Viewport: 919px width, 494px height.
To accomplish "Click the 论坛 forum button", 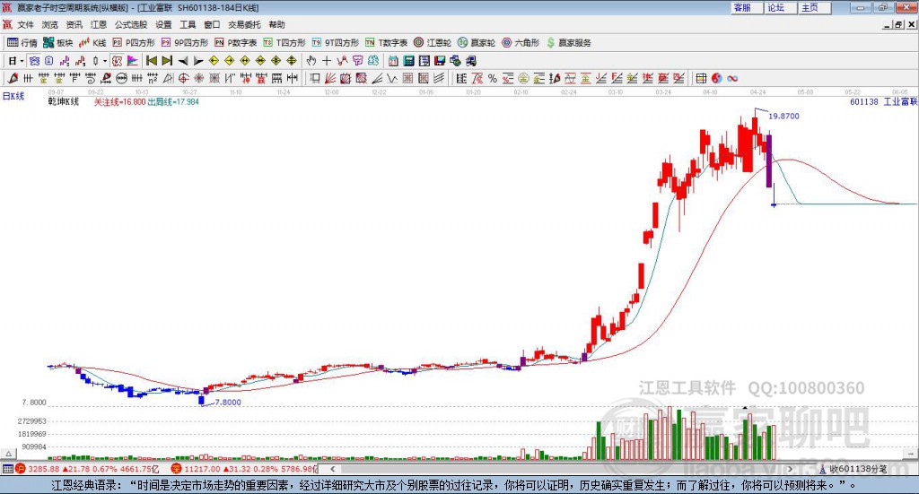I will tap(781, 7).
